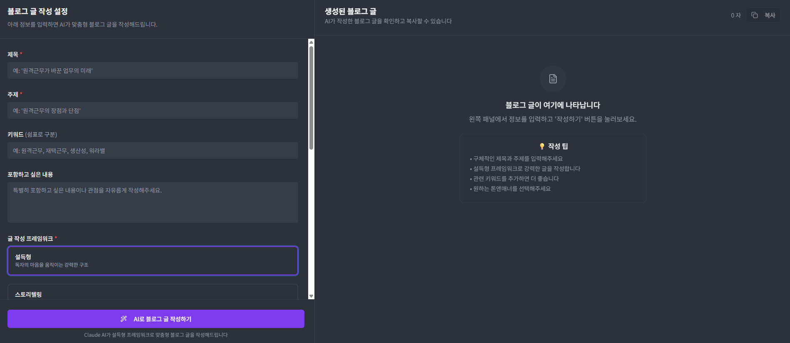This screenshot has width=790, height=343.
Task: Select the 설득형 framework option
Action: [x=153, y=260]
